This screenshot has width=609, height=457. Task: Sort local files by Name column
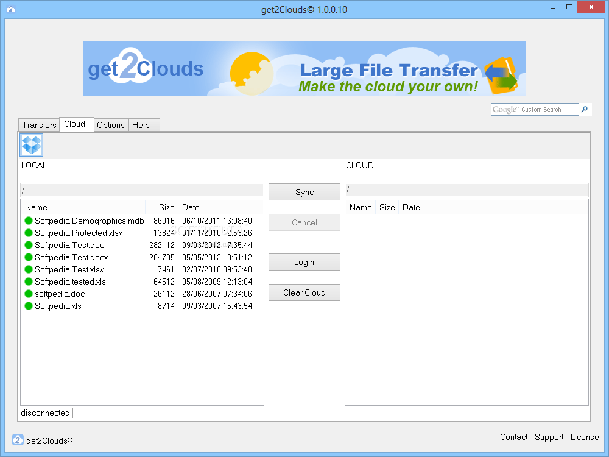coord(83,207)
